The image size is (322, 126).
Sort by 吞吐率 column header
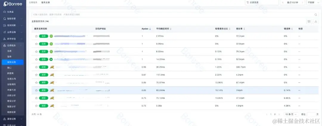point(241,29)
